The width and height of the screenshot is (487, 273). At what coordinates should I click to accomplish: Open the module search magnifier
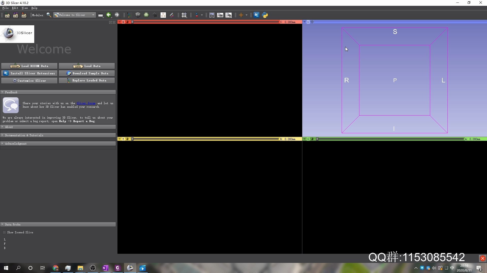(x=49, y=15)
